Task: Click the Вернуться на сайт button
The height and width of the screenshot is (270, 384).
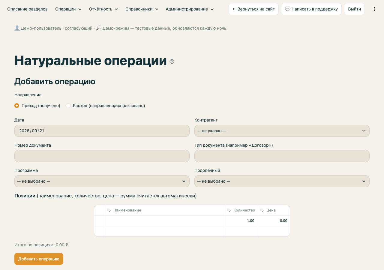Action: (253, 9)
